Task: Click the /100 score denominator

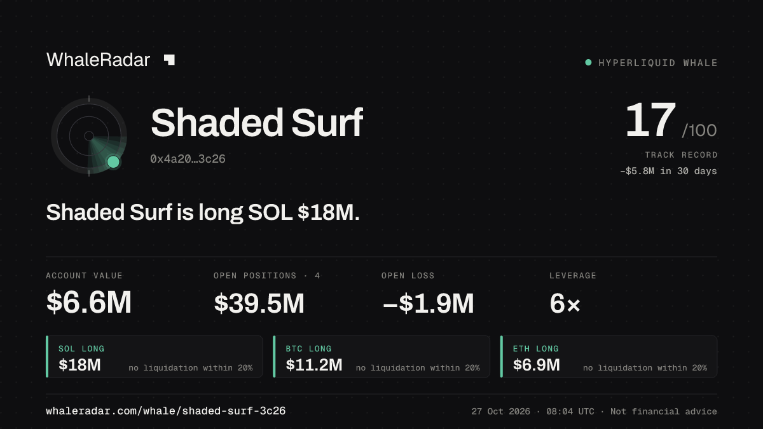Action: click(699, 130)
